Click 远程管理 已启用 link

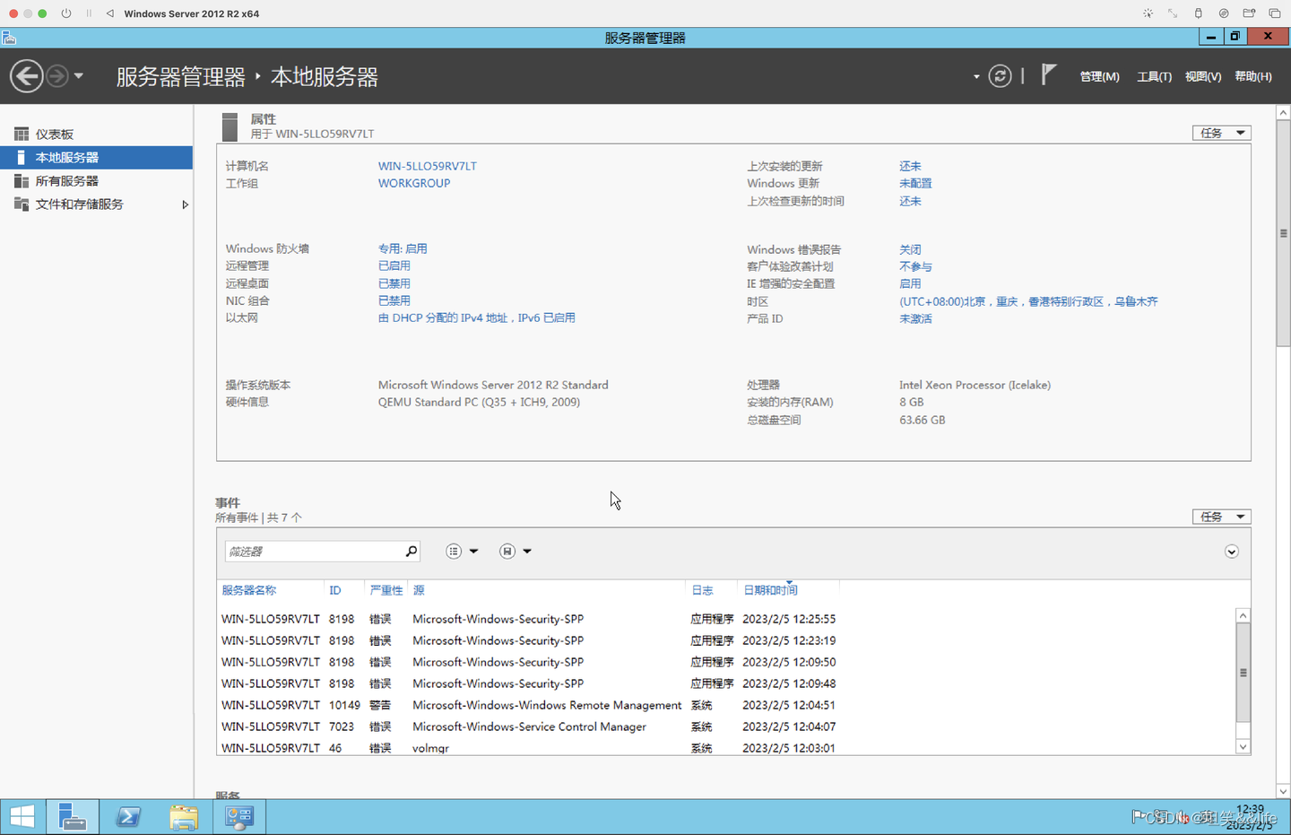pos(394,265)
